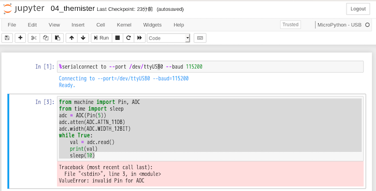Viewport: 376px width, 191px height.
Task: Cut selected cells with scissors icon
Action: [34, 38]
